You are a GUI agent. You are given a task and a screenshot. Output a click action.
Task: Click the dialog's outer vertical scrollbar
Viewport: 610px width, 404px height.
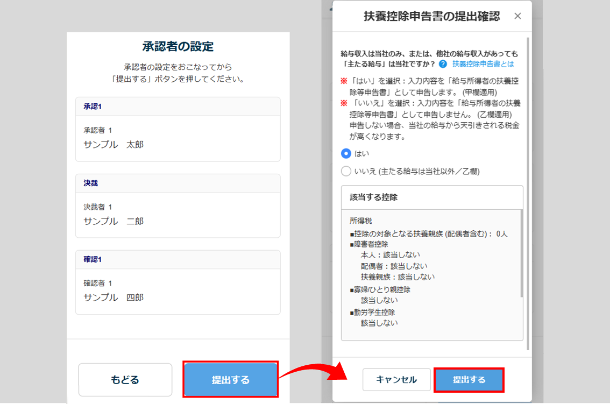[528, 188]
